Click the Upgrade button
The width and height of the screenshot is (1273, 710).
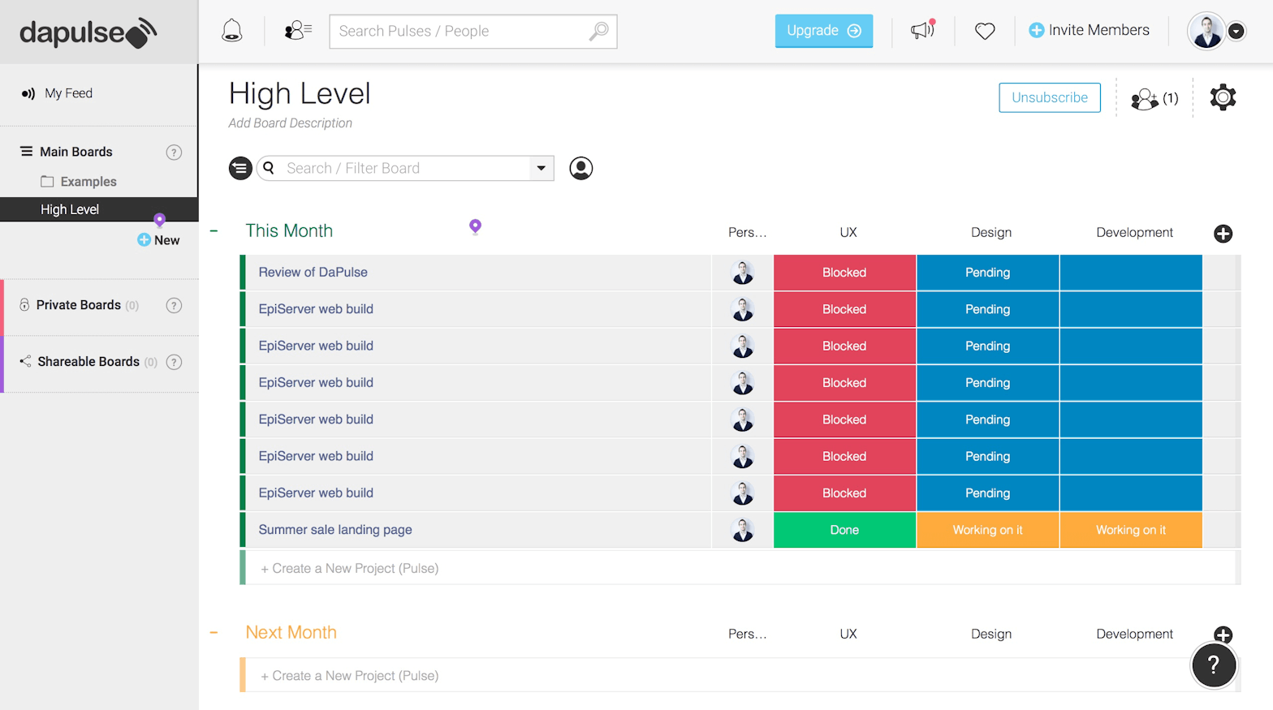[823, 31]
